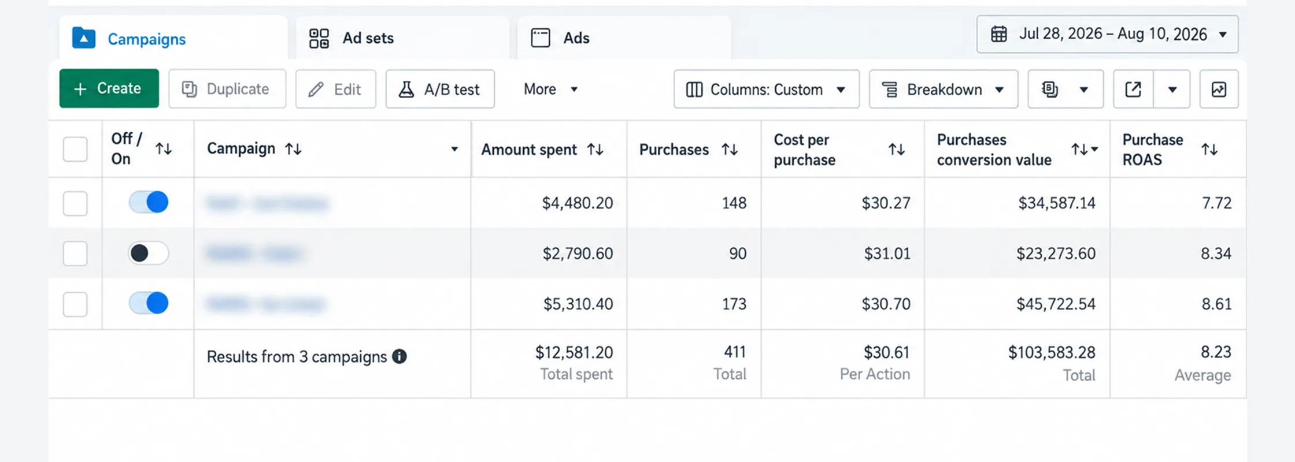Sort by Purchases conversion value
Viewport: 1295px width, 462px height.
click(x=1079, y=150)
